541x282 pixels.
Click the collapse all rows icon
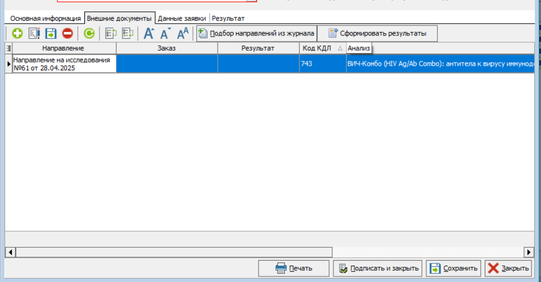(x=128, y=34)
